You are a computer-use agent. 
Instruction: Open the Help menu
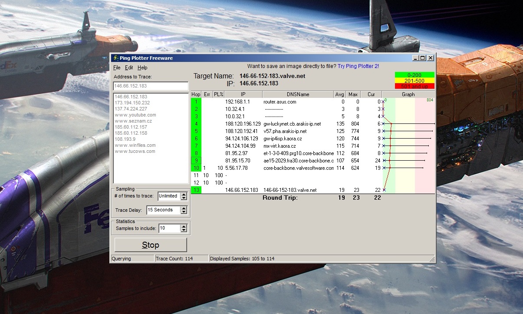click(x=142, y=68)
